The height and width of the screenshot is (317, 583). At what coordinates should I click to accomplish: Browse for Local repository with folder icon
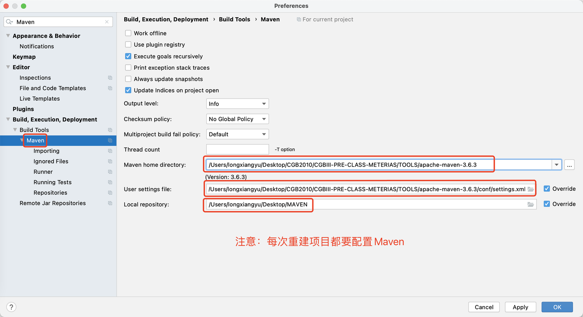[x=531, y=205]
